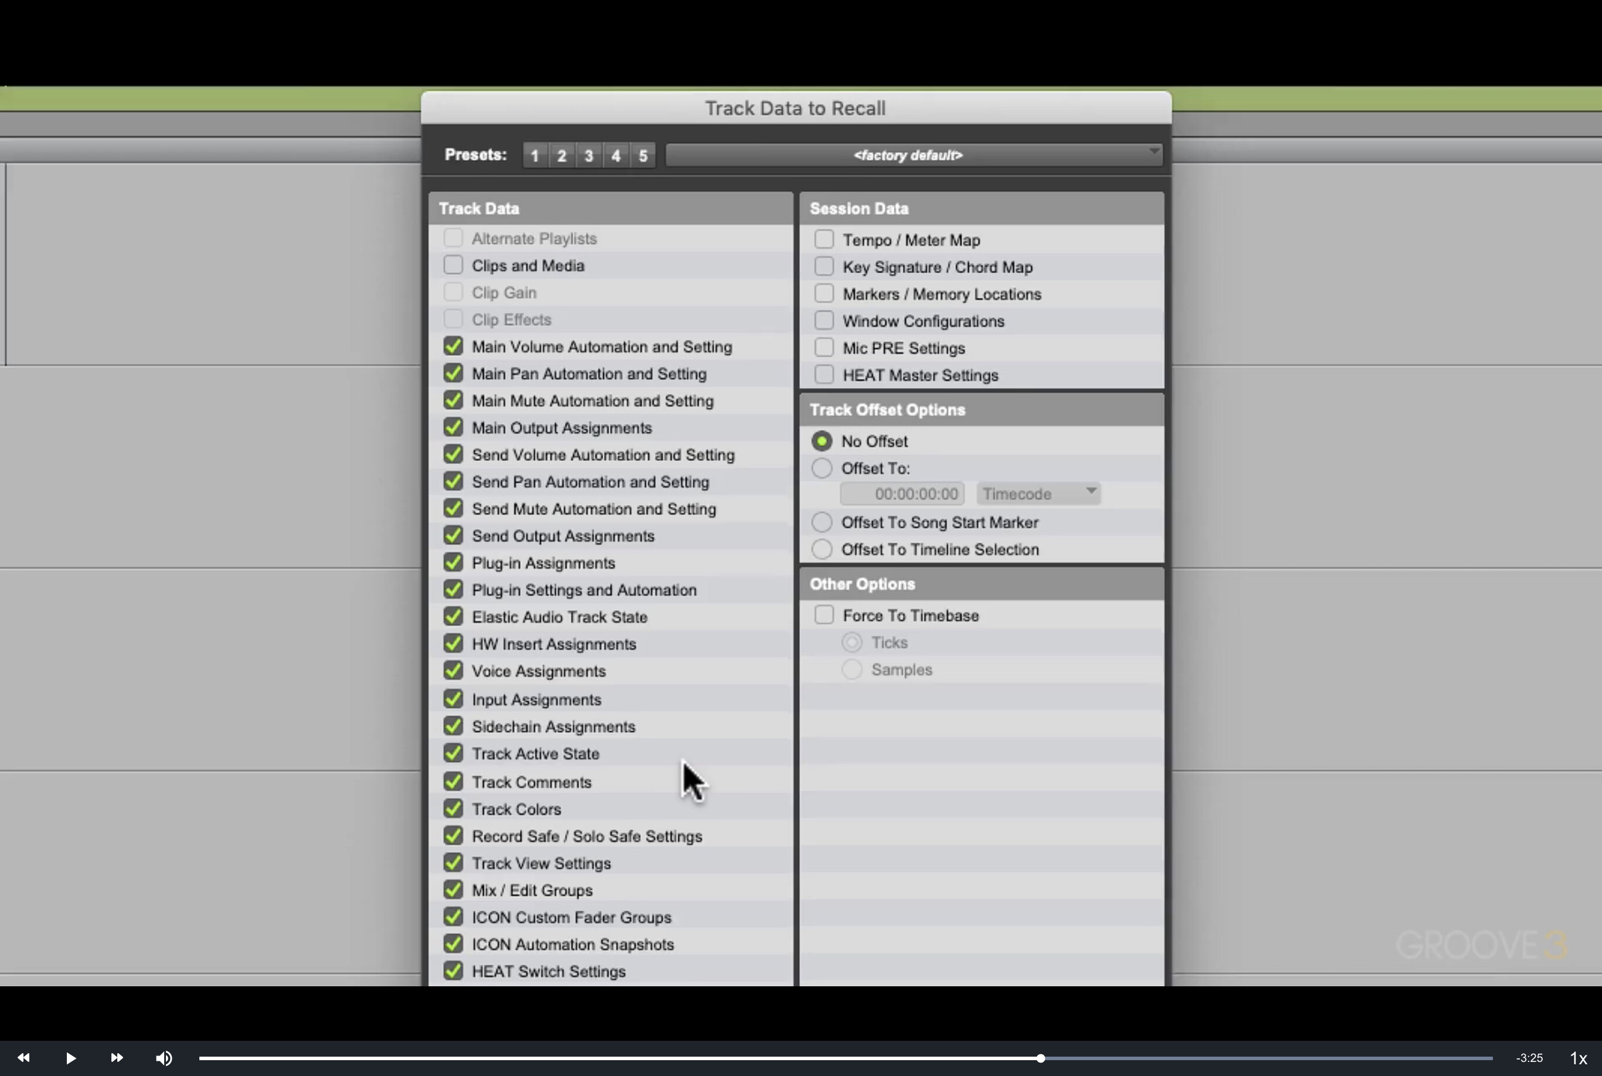Click the video progress bar scrubber handle

click(x=1040, y=1058)
